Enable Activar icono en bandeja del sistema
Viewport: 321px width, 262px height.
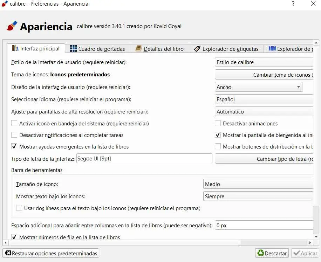pos(14,123)
